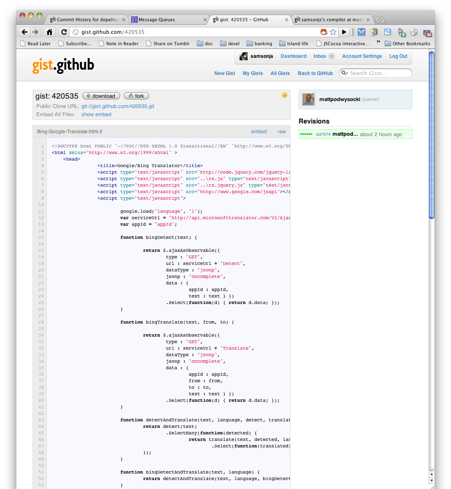Click the yellow smiley star-gist icon
The width and height of the screenshot is (451, 489).
(x=284, y=95)
